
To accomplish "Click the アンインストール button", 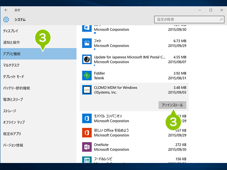I will pyautogui.click(x=172, y=105).
